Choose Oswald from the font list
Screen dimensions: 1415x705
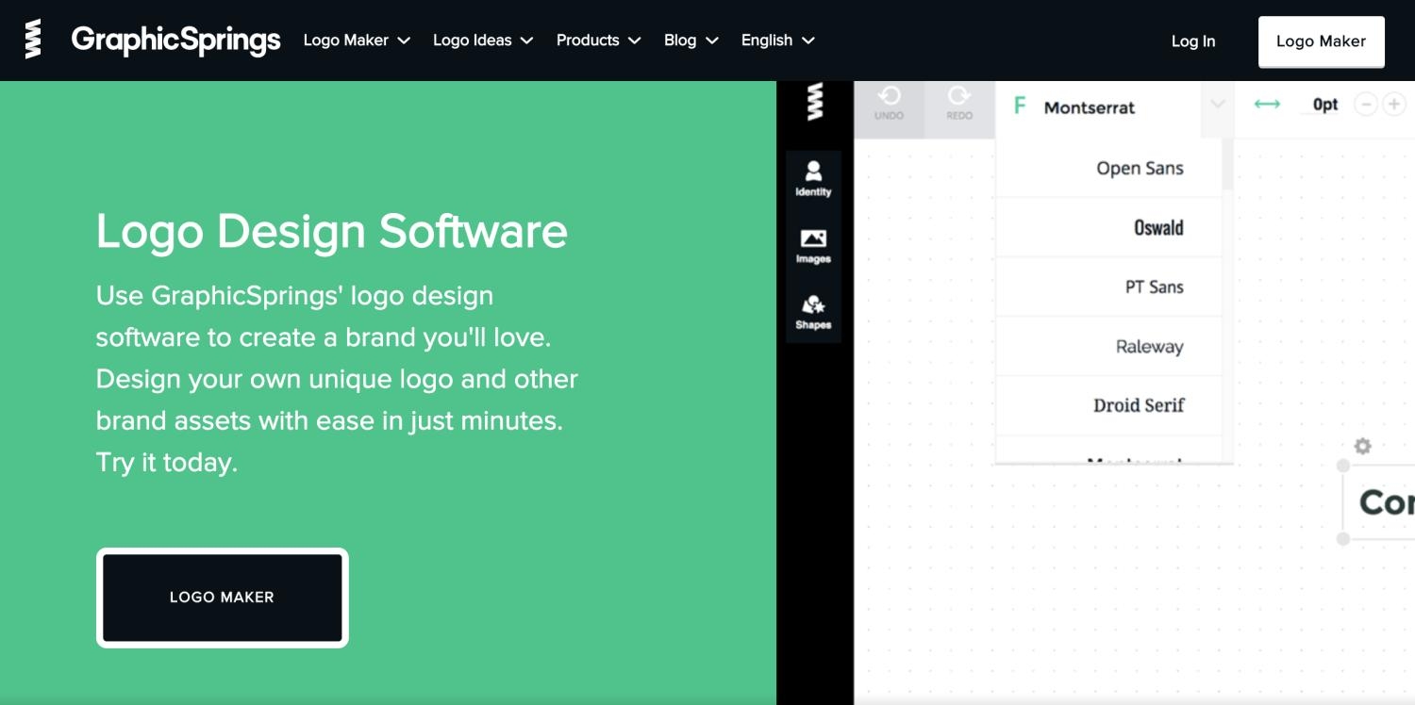1157,227
